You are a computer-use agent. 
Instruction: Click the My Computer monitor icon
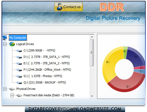point(5,38)
